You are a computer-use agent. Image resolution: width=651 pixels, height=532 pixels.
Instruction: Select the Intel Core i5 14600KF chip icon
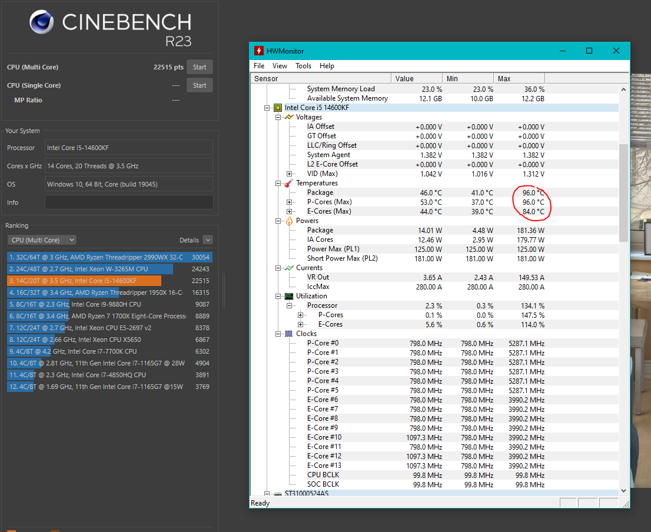[278, 108]
